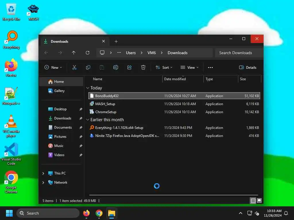294x220 pixels.
Task: Open the View dropdown
Action: point(189,68)
